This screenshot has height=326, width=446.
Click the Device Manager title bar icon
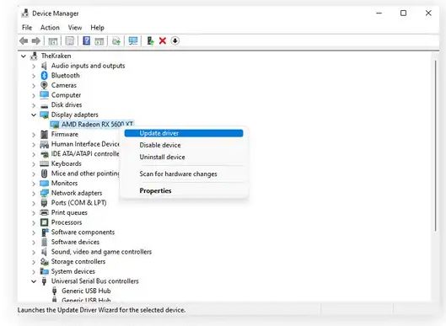pyautogui.click(x=25, y=13)
